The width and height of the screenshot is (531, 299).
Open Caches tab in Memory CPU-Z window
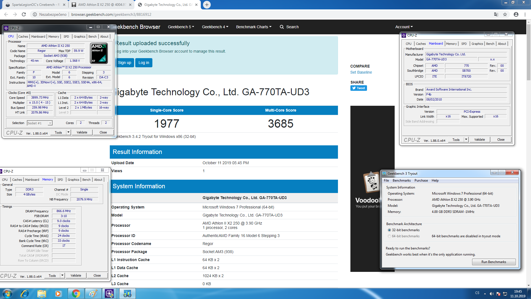pos(17,180)
